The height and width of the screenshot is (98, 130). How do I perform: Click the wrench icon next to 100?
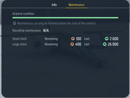point(73,39)
